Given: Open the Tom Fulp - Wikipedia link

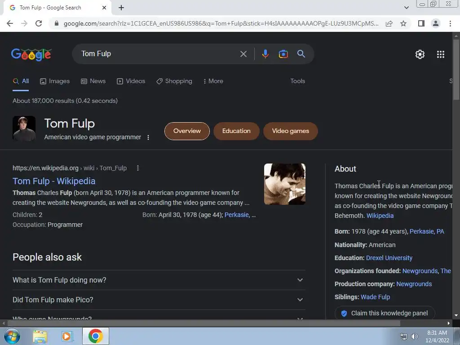Looking at the screenshot, I should [54, 181].
